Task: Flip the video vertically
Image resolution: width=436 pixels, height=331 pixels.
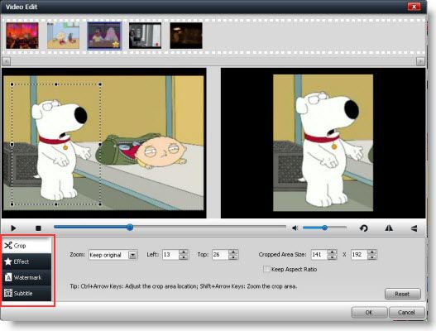Action: 414,228
